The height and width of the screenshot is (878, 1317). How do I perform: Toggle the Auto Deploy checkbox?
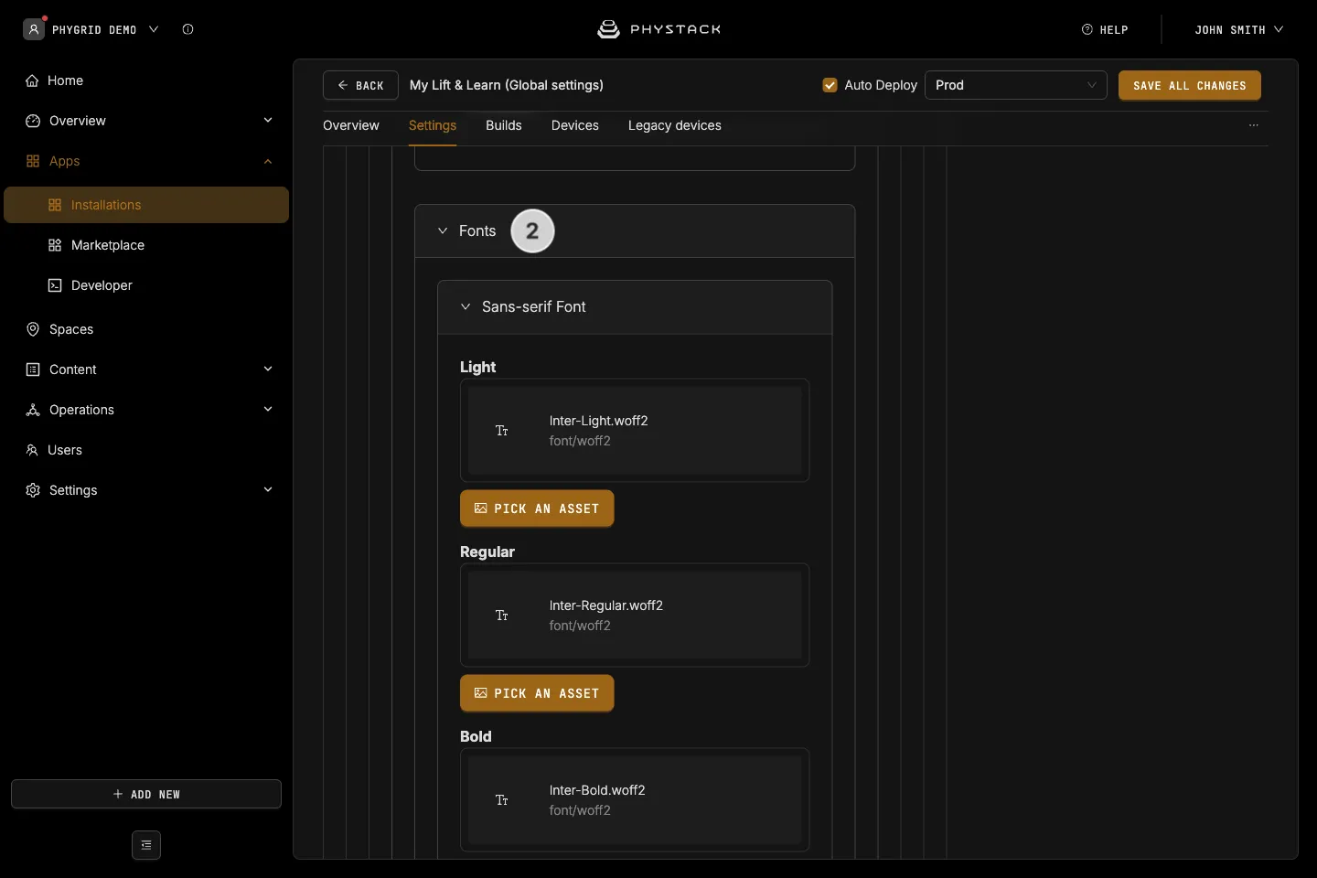830,85
